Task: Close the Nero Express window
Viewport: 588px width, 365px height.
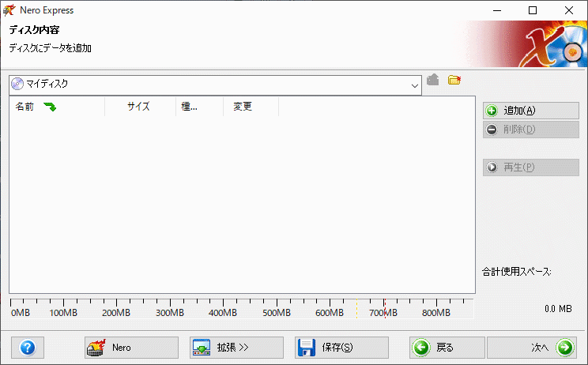Action: click(569, 10)
